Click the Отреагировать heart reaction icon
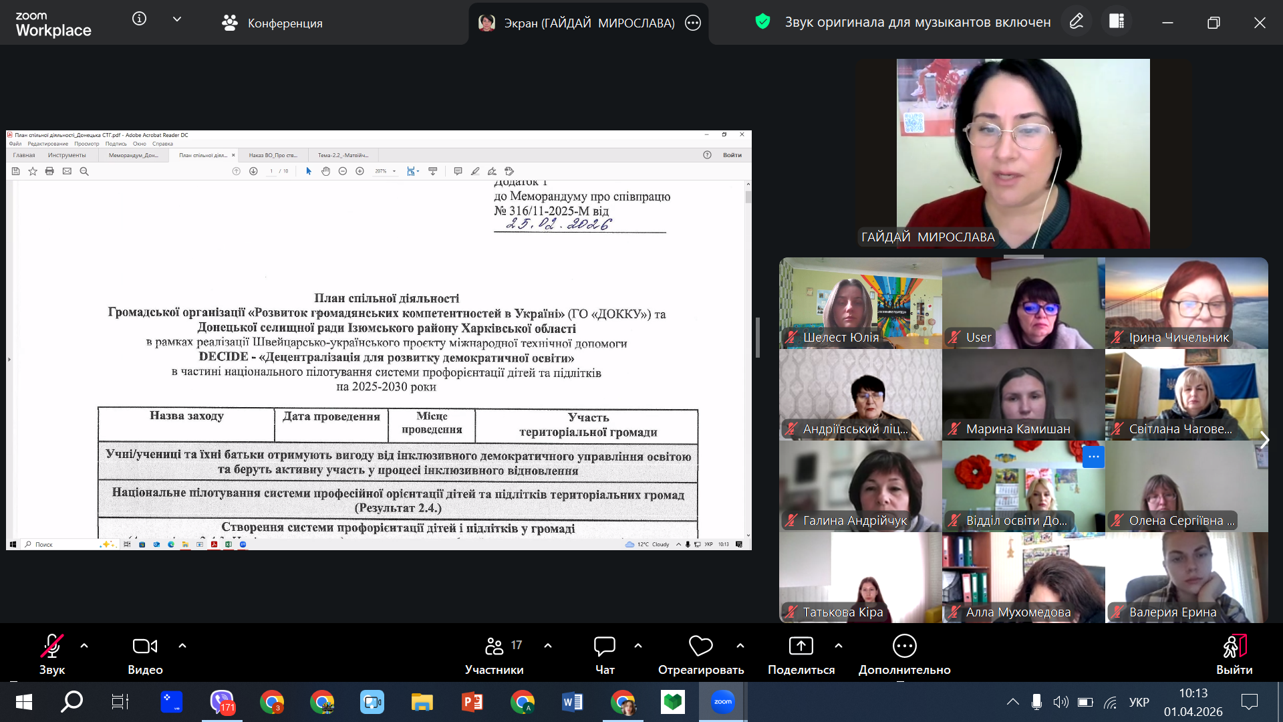Image resolution: width=1283 pixels, height=722 pixels. (700, 646)
